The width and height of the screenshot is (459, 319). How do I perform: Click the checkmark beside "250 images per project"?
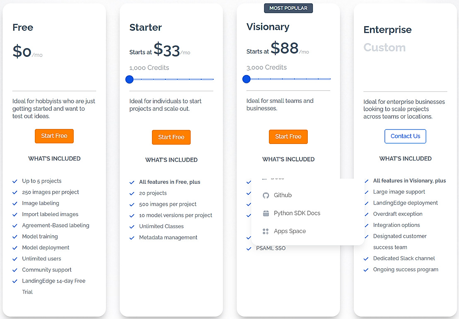coord(15,192)
